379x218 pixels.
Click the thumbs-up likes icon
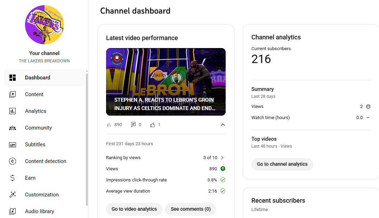coord(152,125)
